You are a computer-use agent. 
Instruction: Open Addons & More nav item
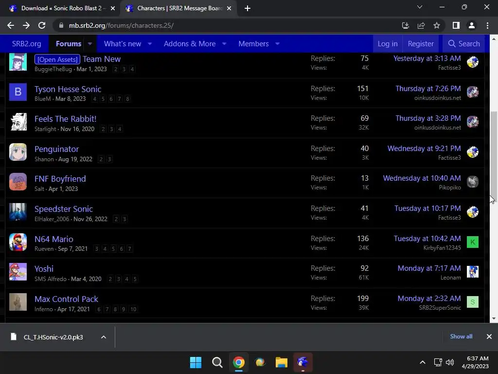pos(190,43)
